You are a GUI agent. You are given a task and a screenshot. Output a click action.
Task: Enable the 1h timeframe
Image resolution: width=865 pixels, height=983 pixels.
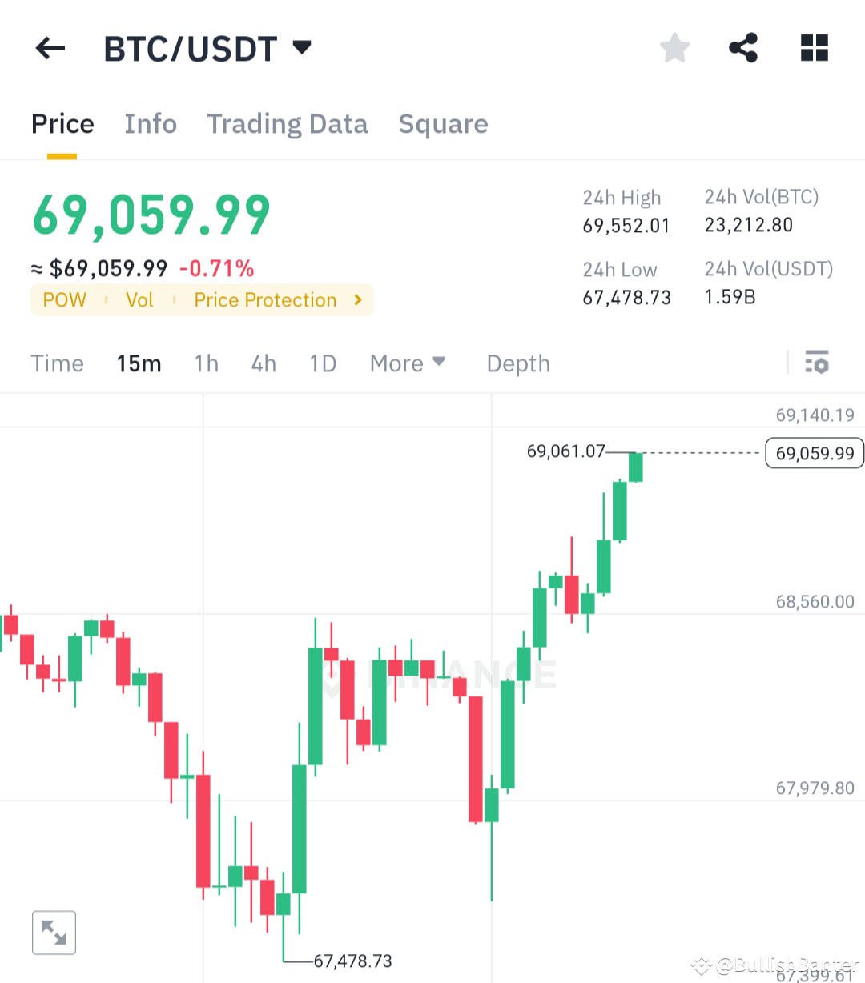pos(206,363)
